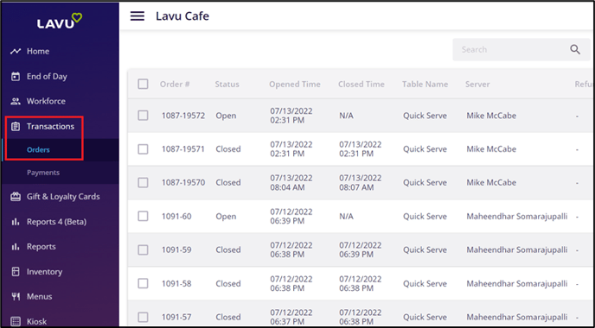Go to Workforce section
Viewport: 595px width, 328px height.
46,101
